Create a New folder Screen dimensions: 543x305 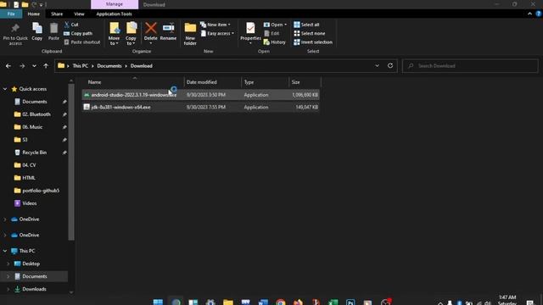pyautogui.click(x=190, y=34)
